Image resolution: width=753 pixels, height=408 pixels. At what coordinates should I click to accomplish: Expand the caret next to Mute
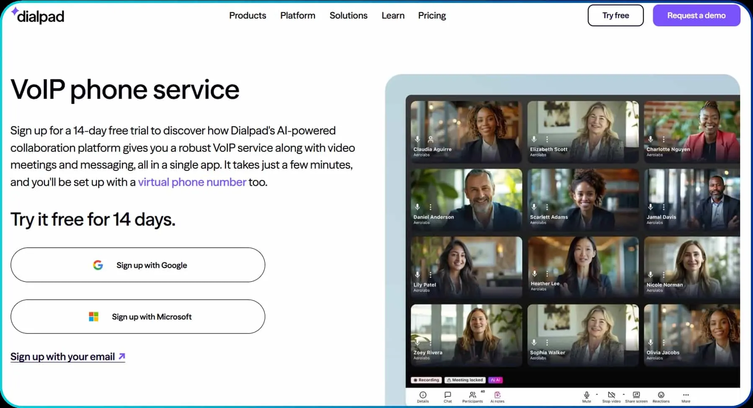(597, 394)
